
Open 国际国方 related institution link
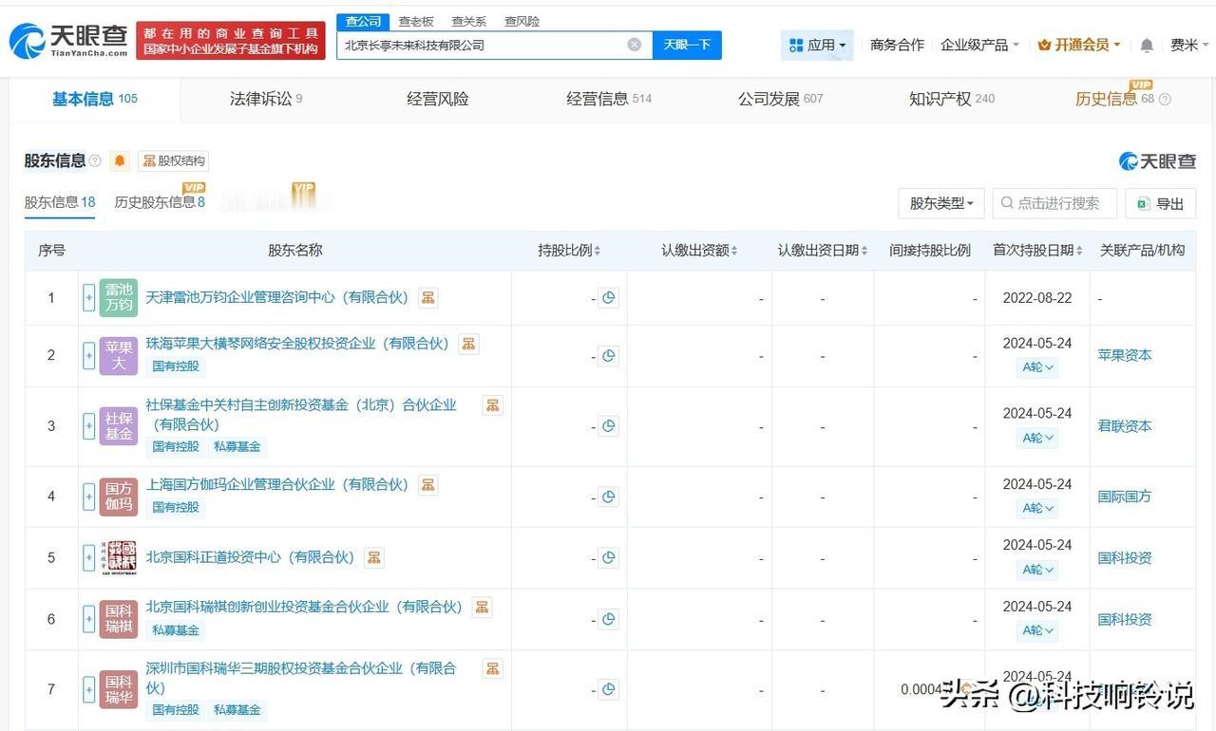(1125, 497)
